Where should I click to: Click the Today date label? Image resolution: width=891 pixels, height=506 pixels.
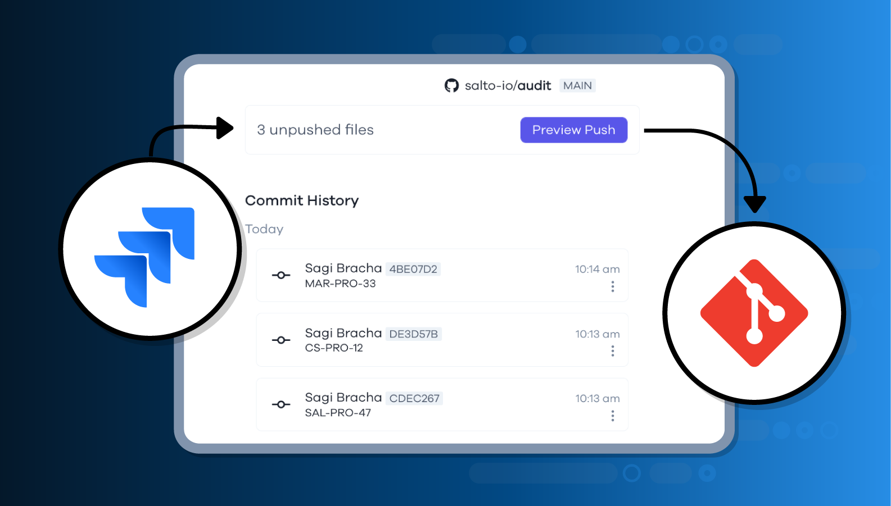pos(264,229)
